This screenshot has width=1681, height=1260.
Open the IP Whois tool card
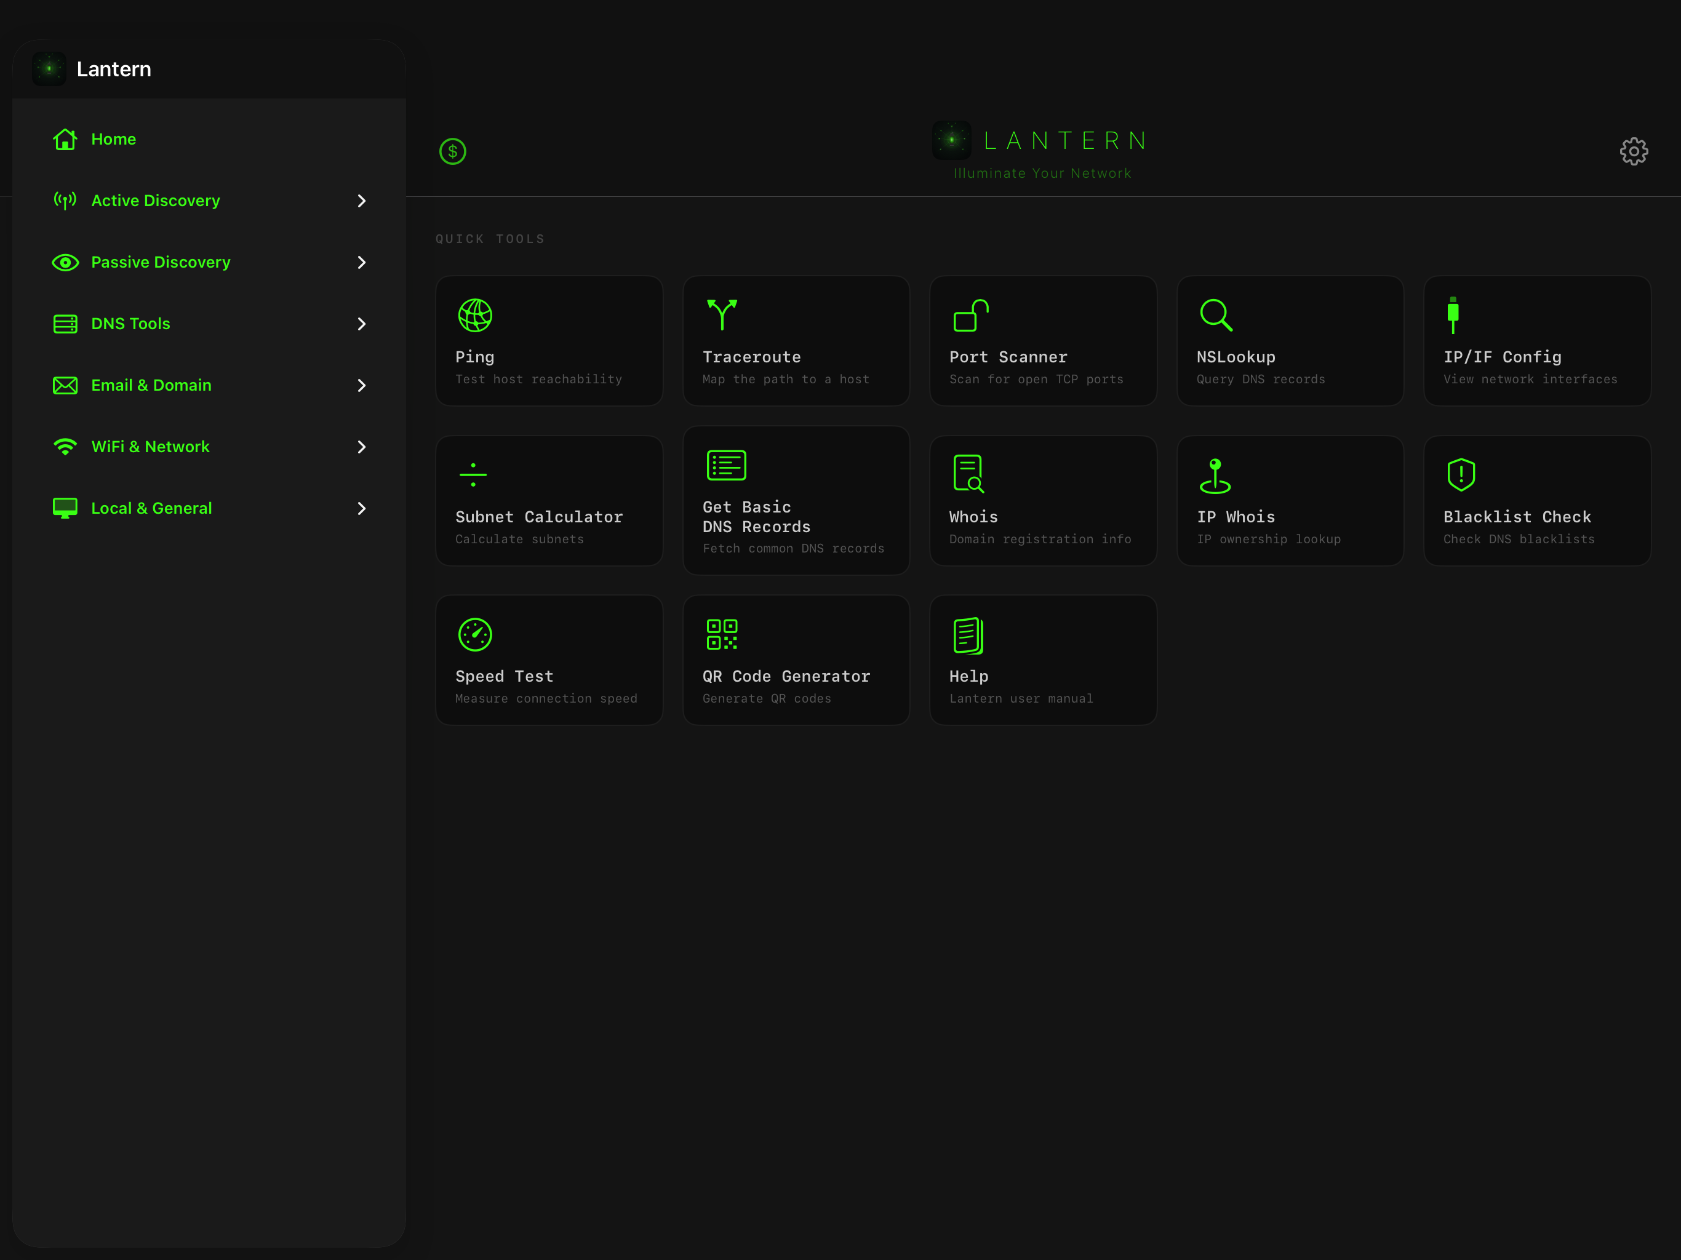click(1290, 500)
